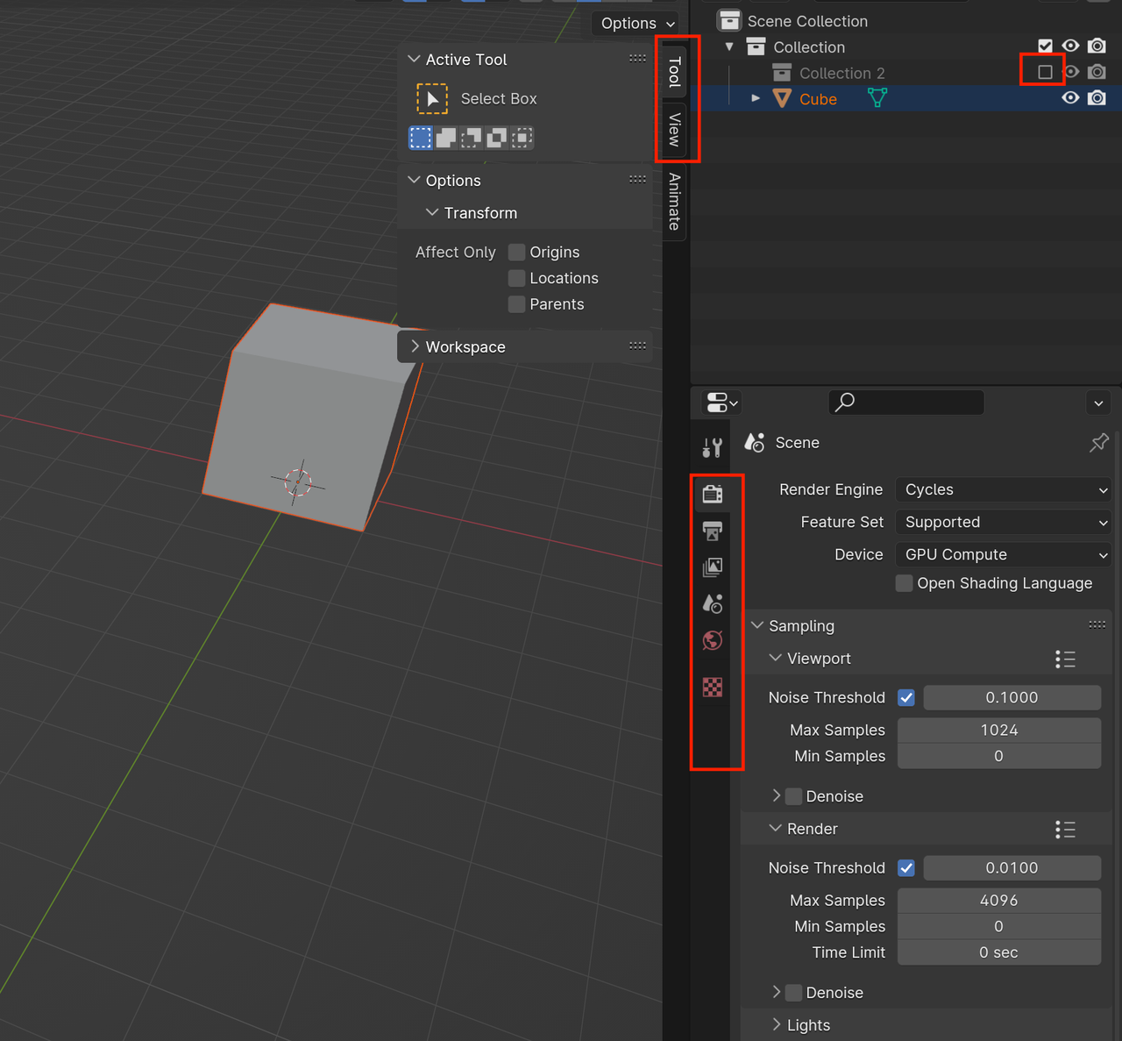Open the Render properties tab icon
The height and width of the screenshot is (1041, 1122).
click(x=713, y=495)
